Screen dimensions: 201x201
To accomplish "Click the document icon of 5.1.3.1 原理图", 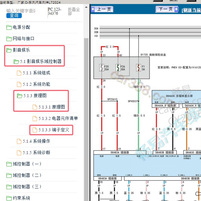I will tap(35, 107).
